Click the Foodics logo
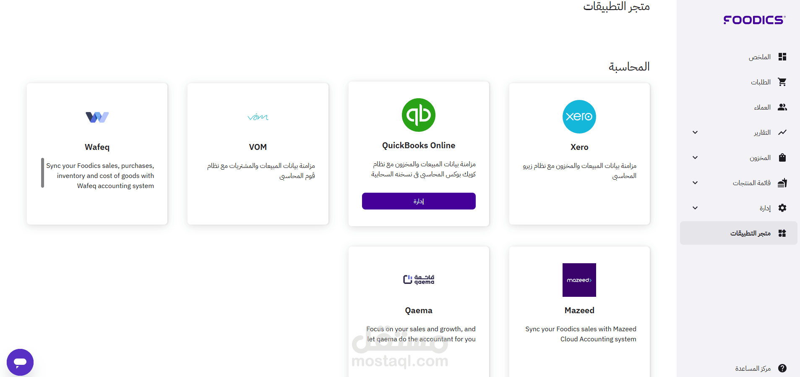The image size is (800, 377). tap(754, 20)
